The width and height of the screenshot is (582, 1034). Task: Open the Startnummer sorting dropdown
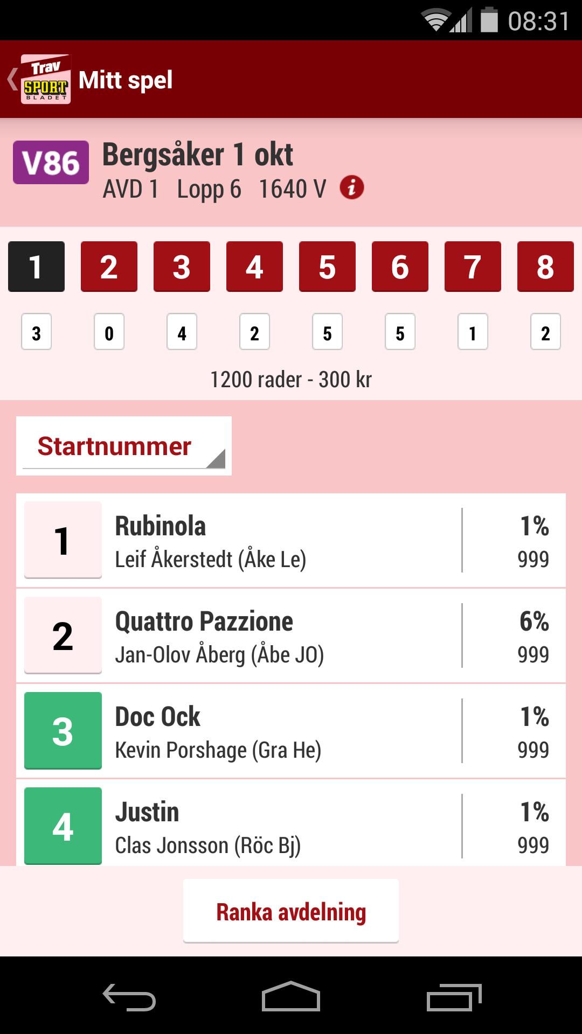tap(124, 446)
